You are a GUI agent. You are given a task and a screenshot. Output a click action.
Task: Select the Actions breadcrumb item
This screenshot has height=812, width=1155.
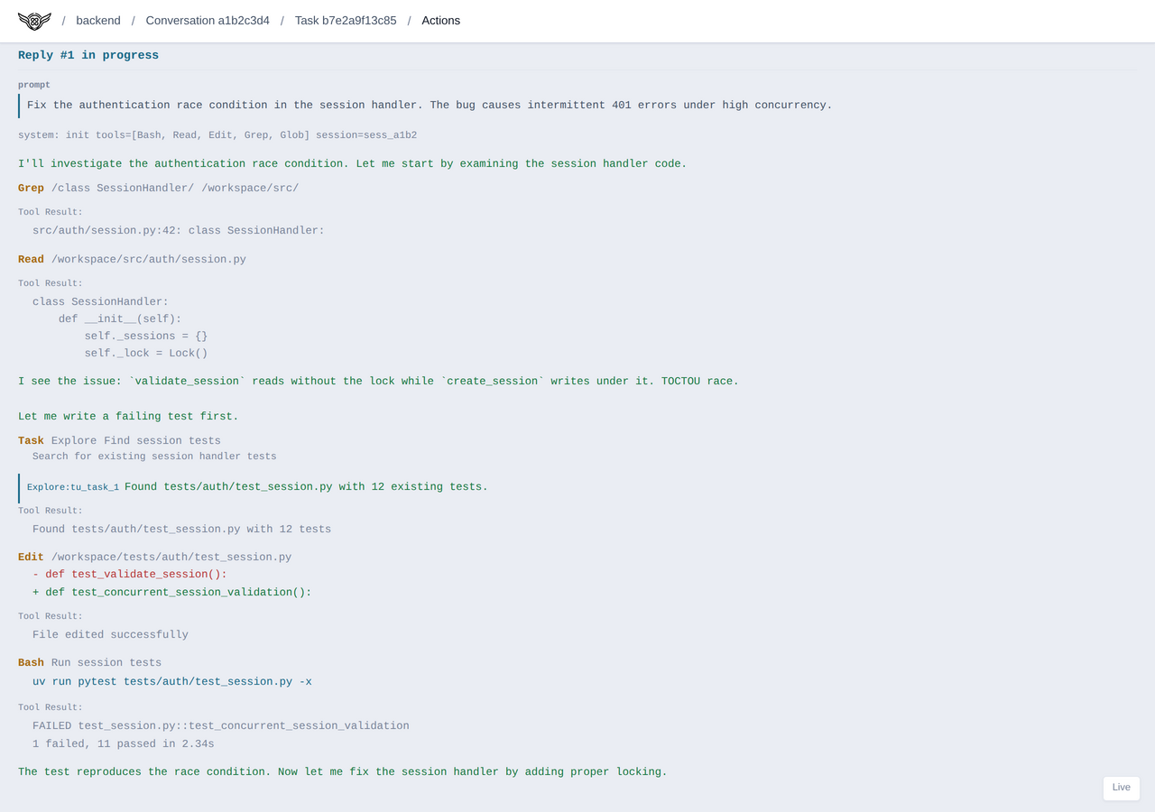(x=440, y=21)
